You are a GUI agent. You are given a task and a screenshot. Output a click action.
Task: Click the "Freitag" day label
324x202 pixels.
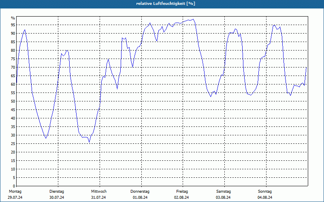(182, 191)
